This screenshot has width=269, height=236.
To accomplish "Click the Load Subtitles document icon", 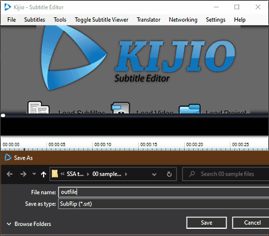I will point(38,108).
